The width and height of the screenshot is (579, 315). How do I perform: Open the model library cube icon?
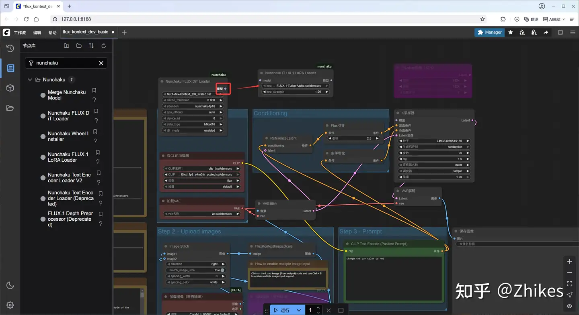(x=10, y=88)
